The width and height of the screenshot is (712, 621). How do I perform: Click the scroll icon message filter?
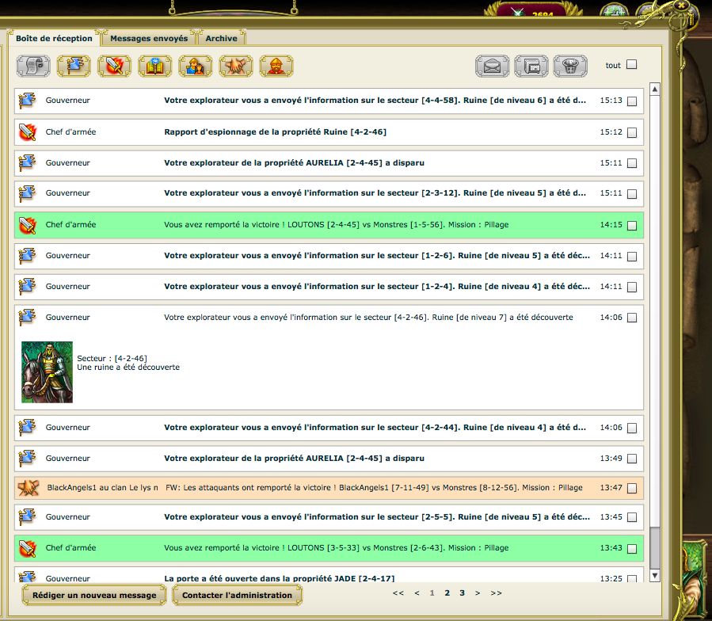coord(33,66)
